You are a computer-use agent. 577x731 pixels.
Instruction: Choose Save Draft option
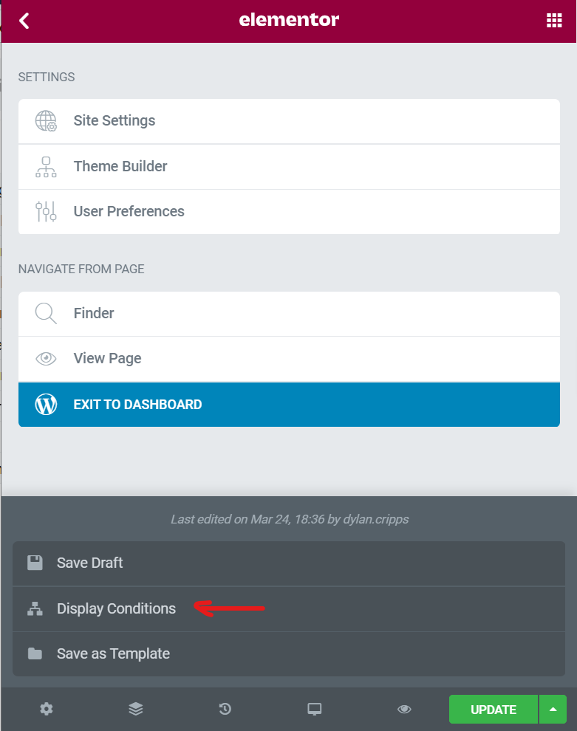coord(289,563)
